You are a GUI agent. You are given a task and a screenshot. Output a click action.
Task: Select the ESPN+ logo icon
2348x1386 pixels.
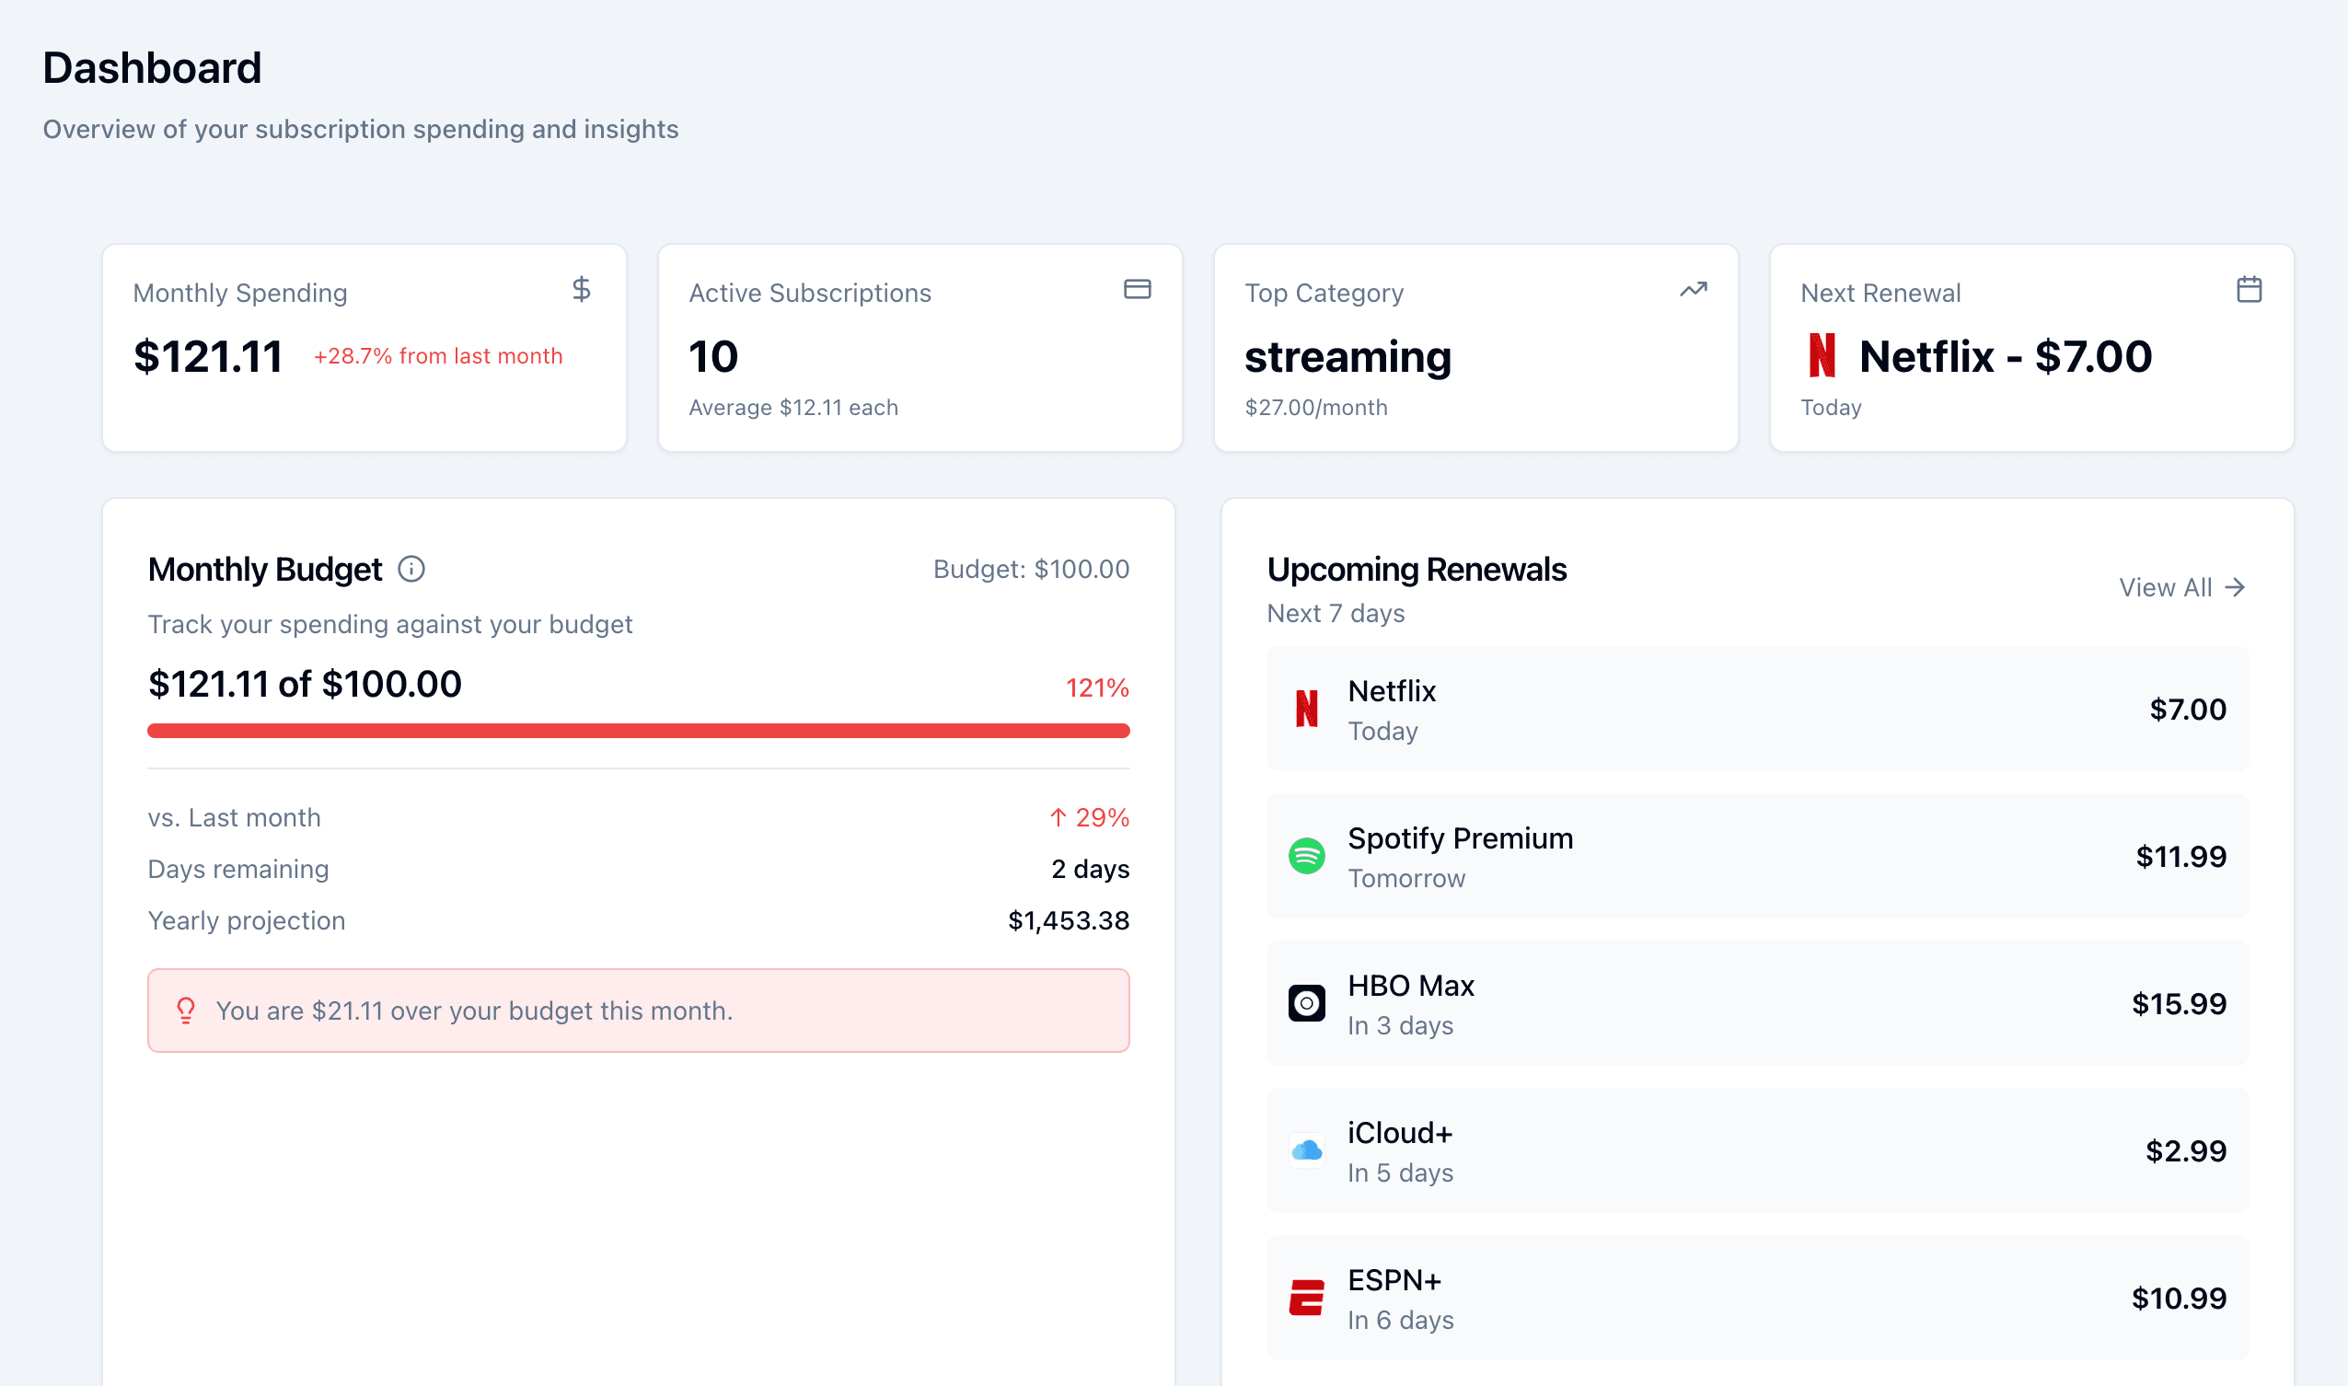(1308, 1298)
